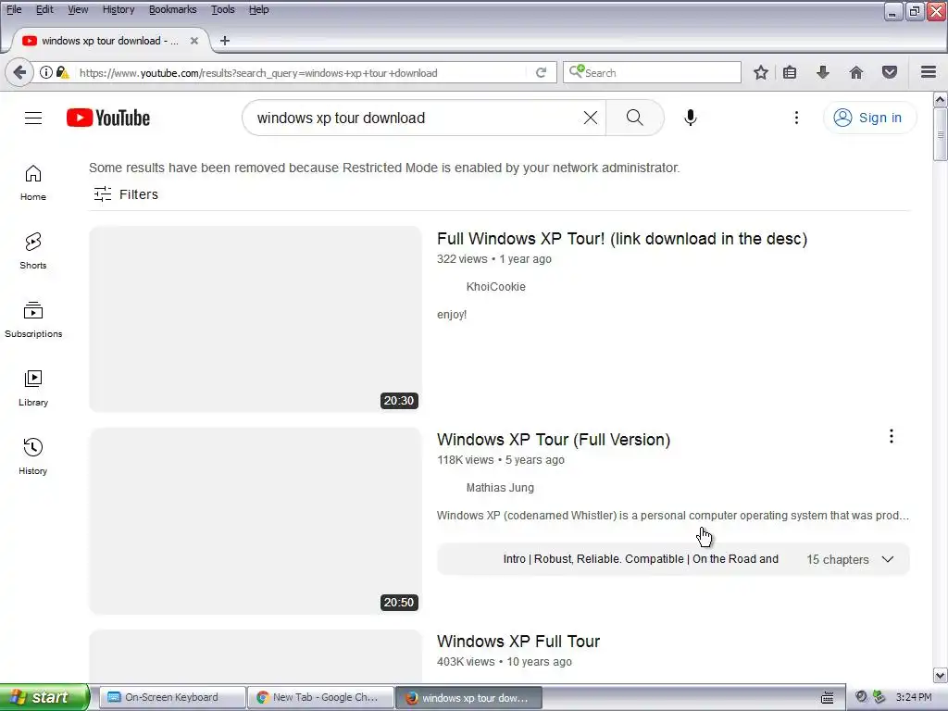Visit the KhoiCookie channel
Screen dimensions: 948x711
tap(496, 287)
